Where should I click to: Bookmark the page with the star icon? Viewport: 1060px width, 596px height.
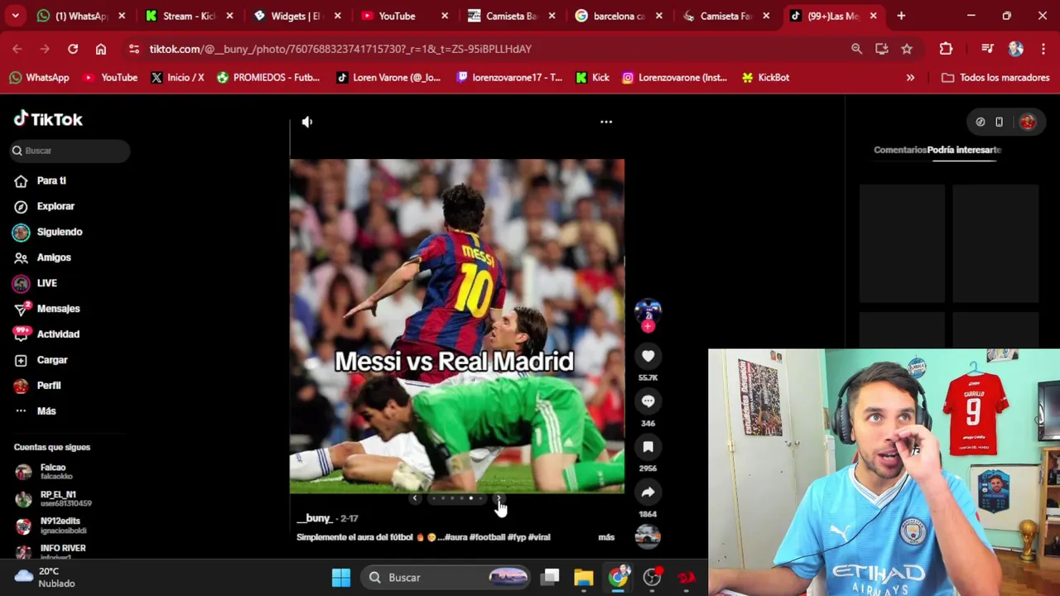pyautogui.click(x=907, y=49)
